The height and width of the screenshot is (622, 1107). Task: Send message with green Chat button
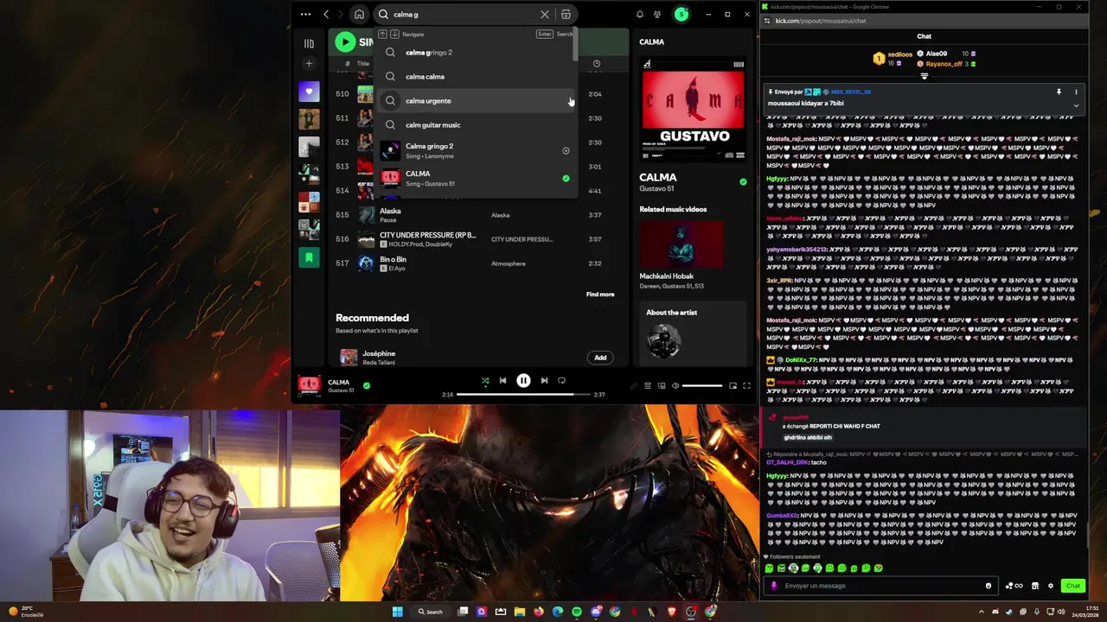pos(1073,586)
